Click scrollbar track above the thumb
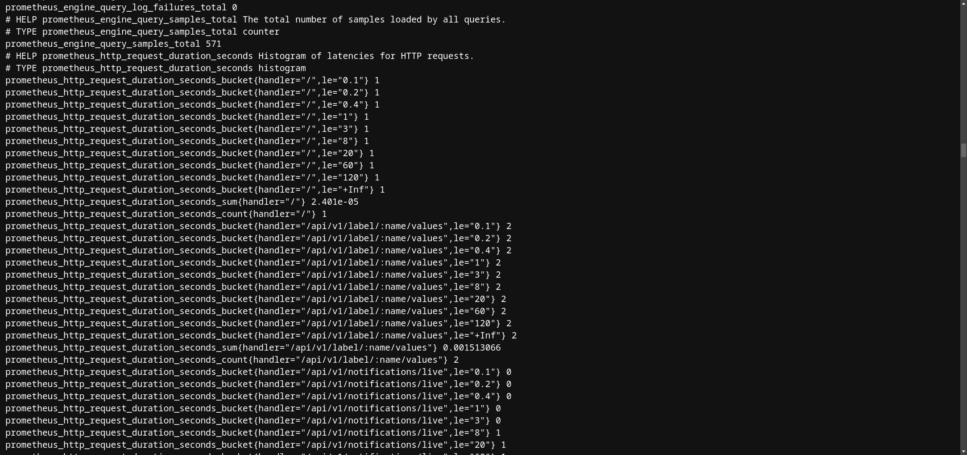The height and width of the screenshot is (455, 967). [x=963, y=68]
